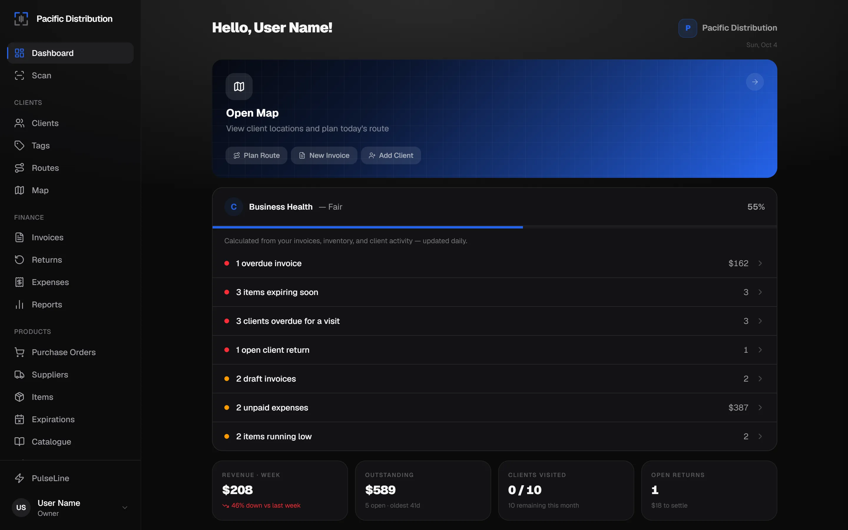Open the Expirations calendar icon
Screen dimensions: 848x530
point(19,420)
